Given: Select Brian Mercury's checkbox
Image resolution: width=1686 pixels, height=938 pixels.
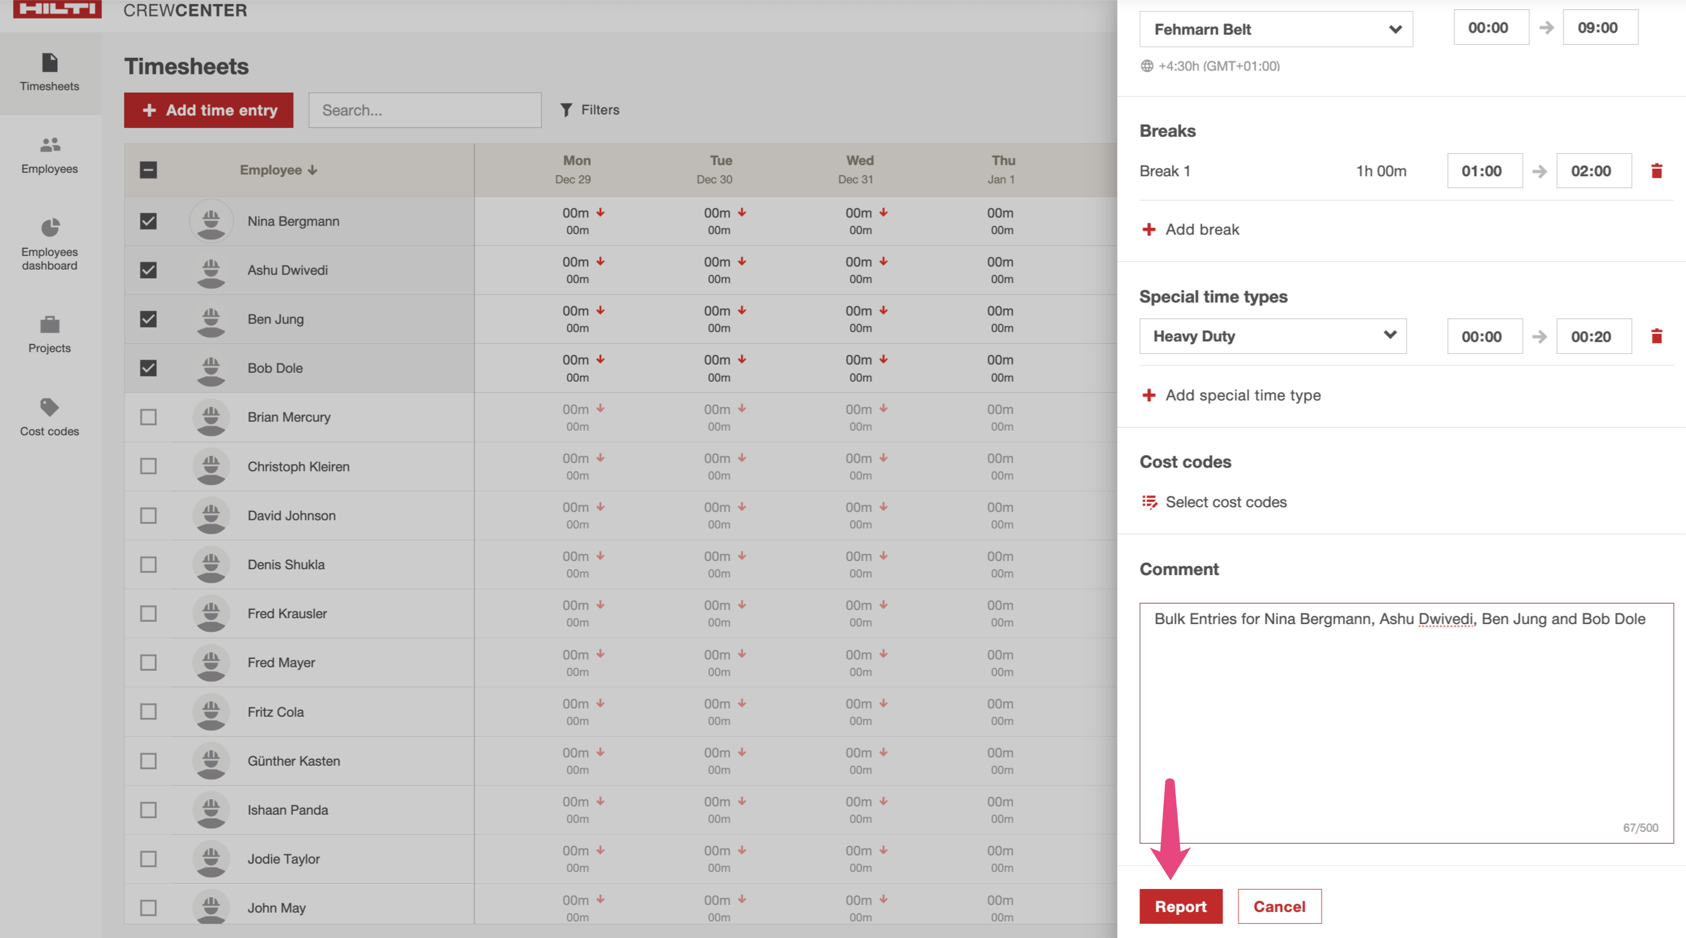Looking at the screenshot, I should pyautogui.click(x=149, y=417).
